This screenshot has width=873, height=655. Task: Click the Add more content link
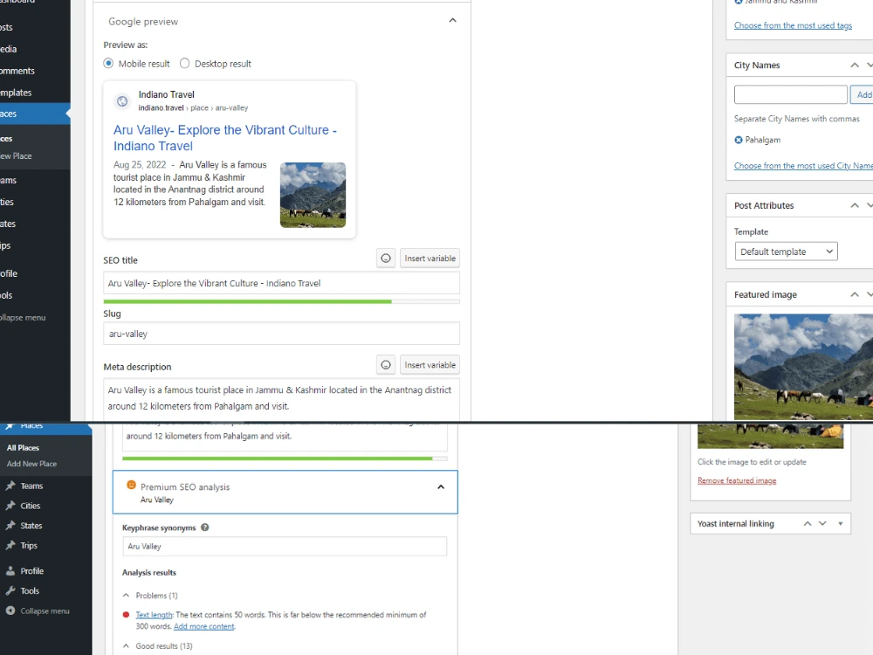(x=204, y=626)
